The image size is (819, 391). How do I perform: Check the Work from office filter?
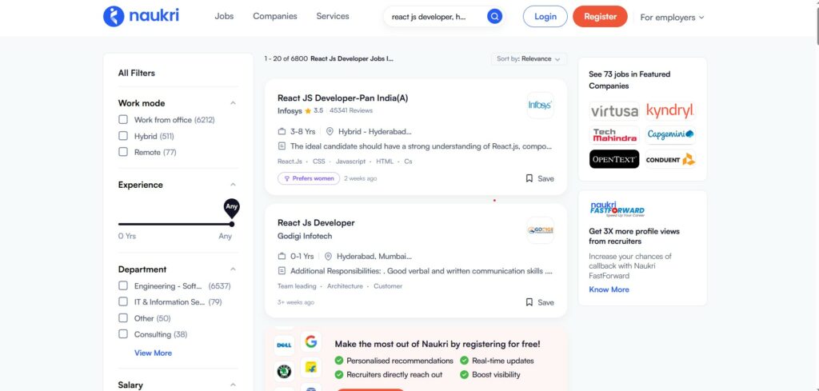click(122, 120)
